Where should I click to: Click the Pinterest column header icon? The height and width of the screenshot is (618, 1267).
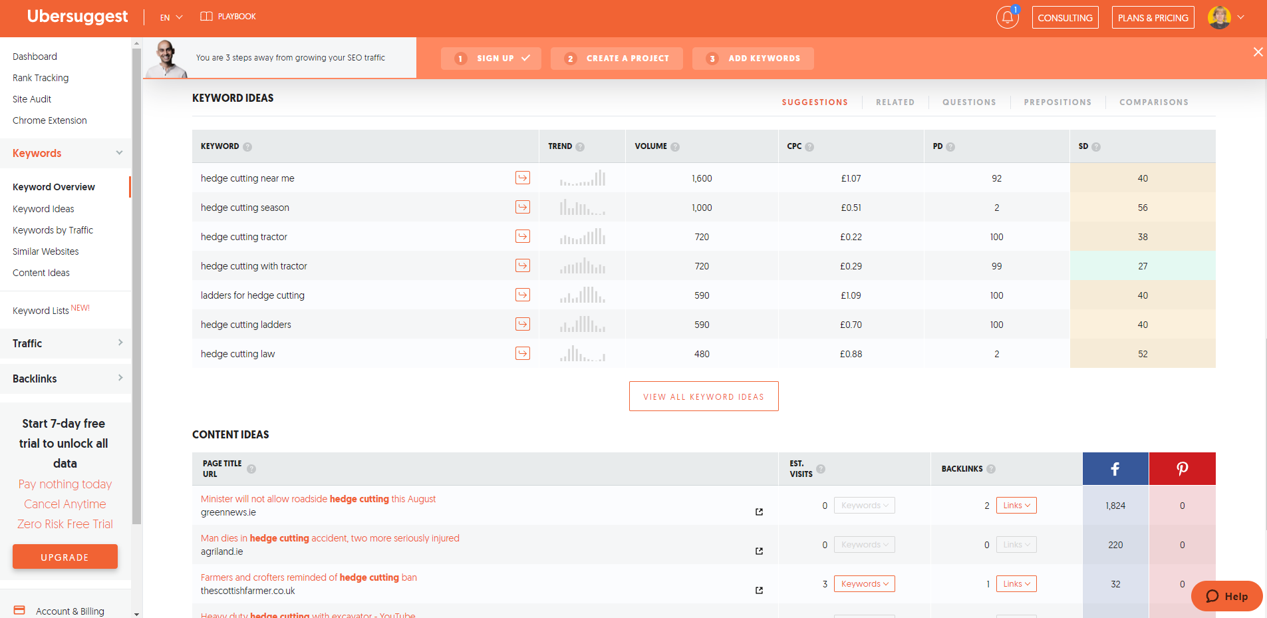[x=1182, y=469]
